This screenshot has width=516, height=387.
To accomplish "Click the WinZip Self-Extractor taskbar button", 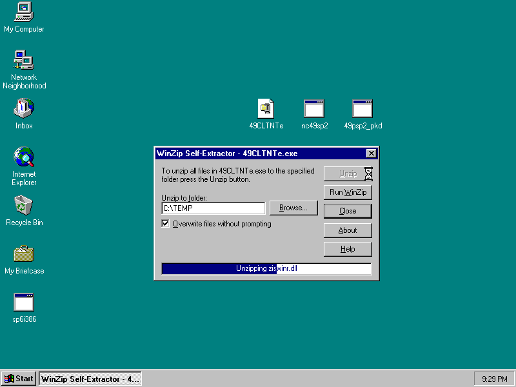I will coord(90,379).
